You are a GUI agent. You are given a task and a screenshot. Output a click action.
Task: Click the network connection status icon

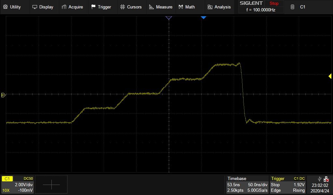[x=326, y=178]
